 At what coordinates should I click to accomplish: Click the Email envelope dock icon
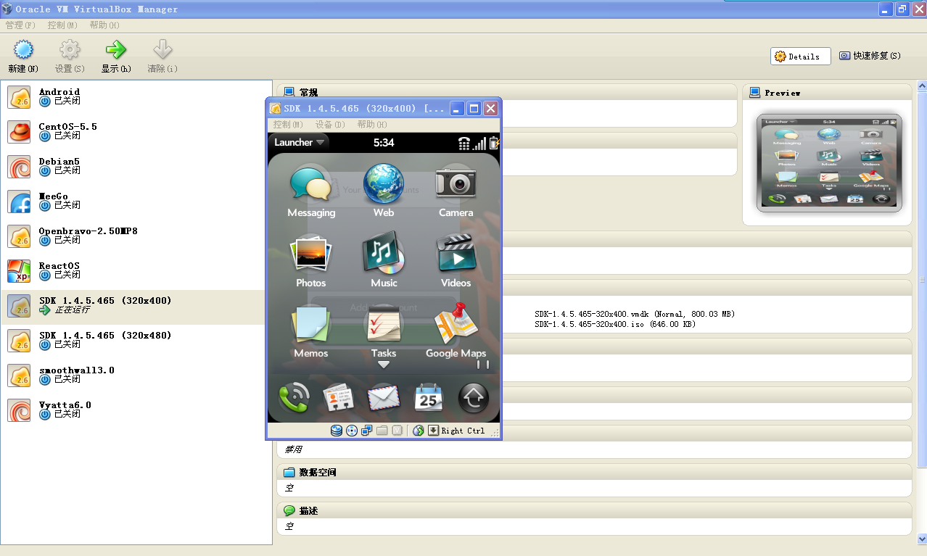click(x=384, y=398)
